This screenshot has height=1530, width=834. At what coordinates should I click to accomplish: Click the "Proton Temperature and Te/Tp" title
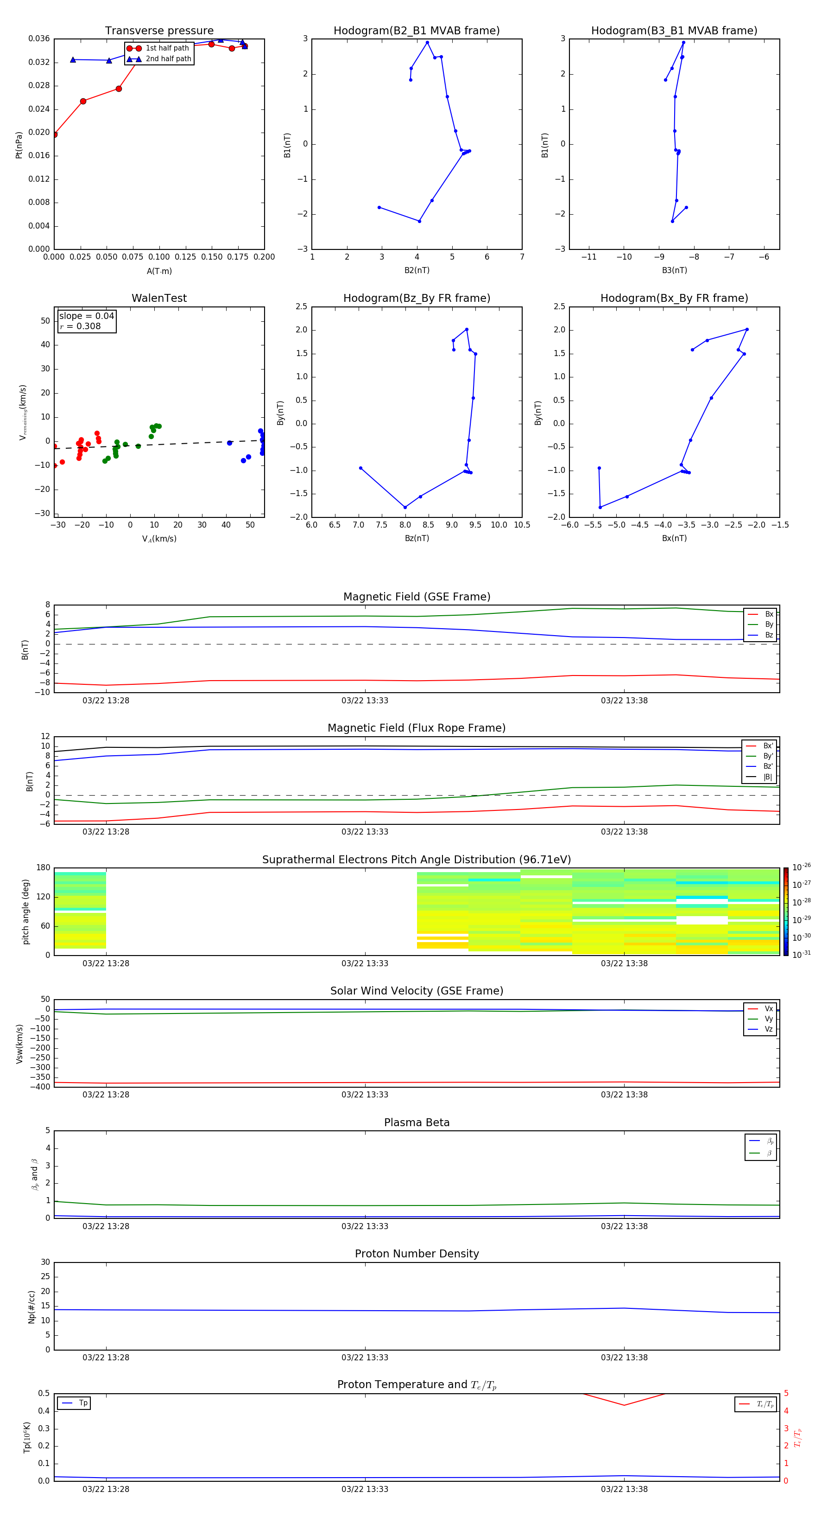point(417,1385)
